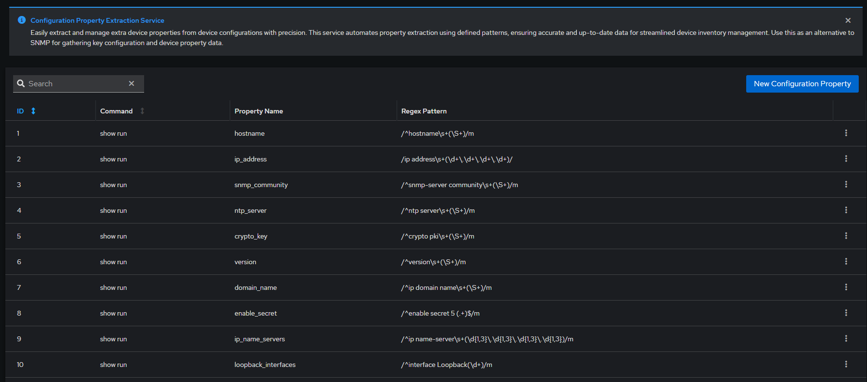Click the ntp server regex pattern cell
The width and height of the screenshot is (867, 382).
pos(438,210)
